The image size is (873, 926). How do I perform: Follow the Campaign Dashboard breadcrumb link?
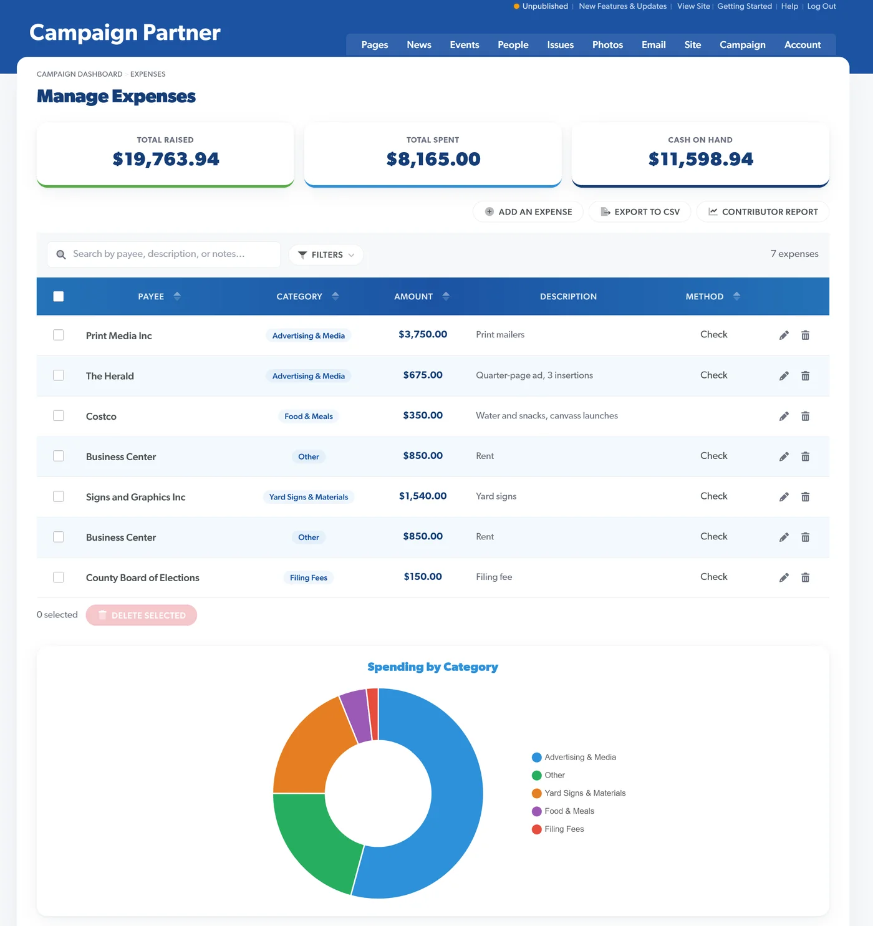(80, 74)
